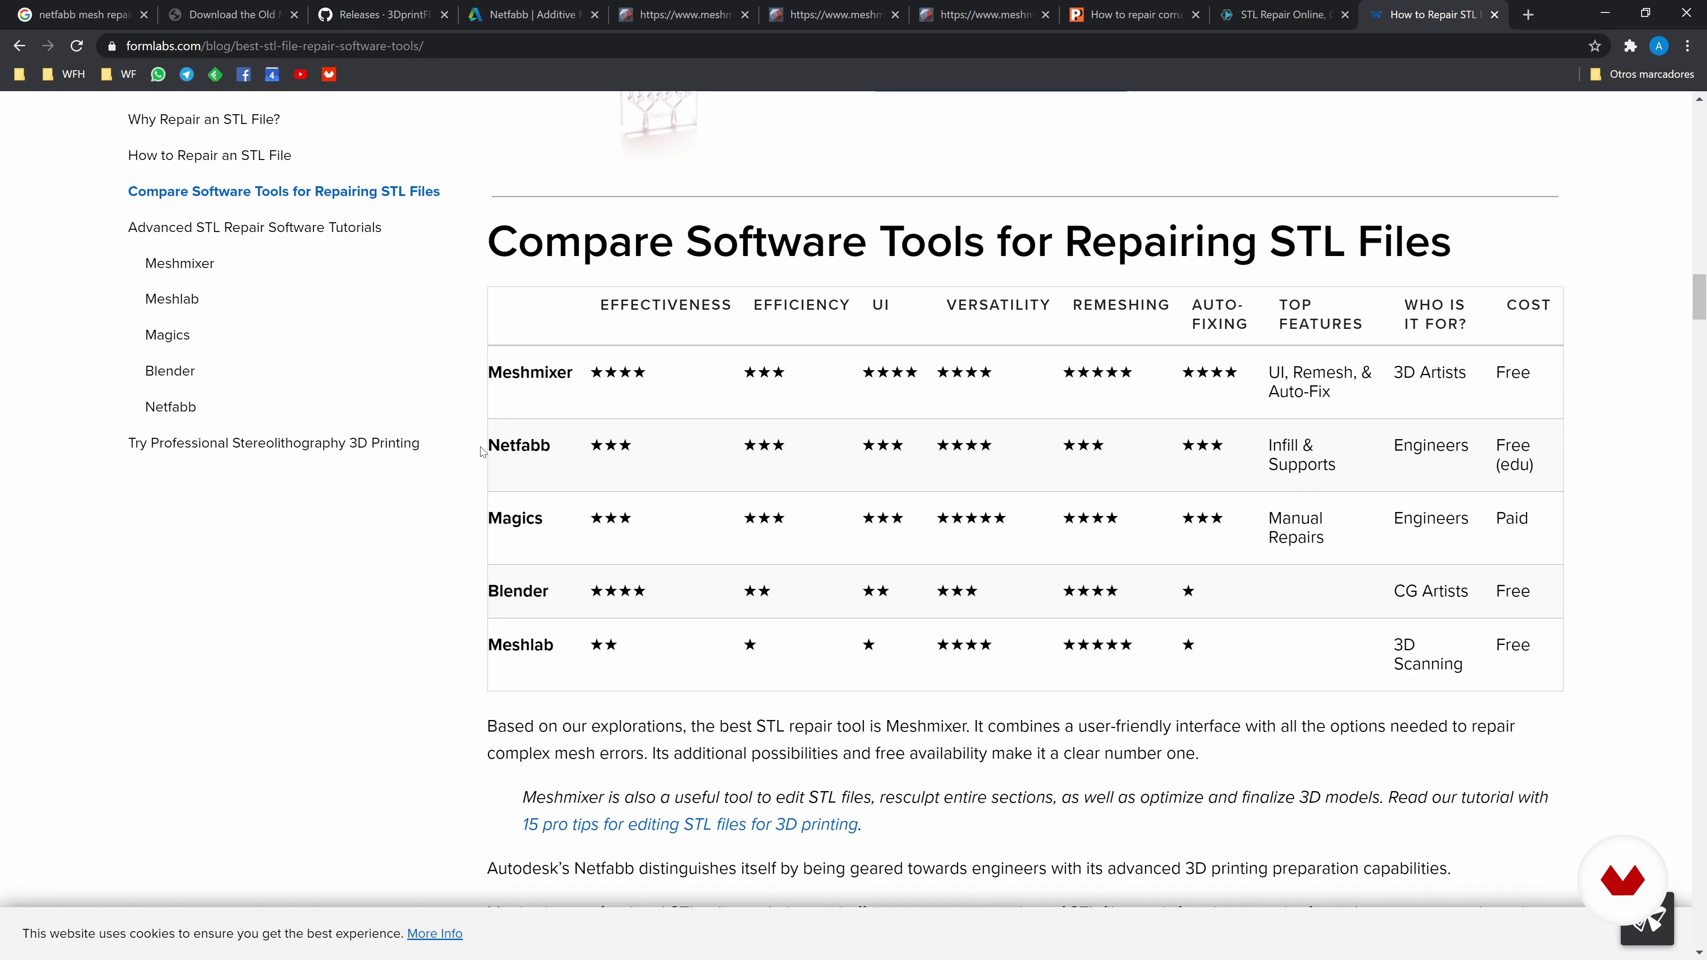
Task: Go to Compare Software Tools section link
Action: point(284,192)
